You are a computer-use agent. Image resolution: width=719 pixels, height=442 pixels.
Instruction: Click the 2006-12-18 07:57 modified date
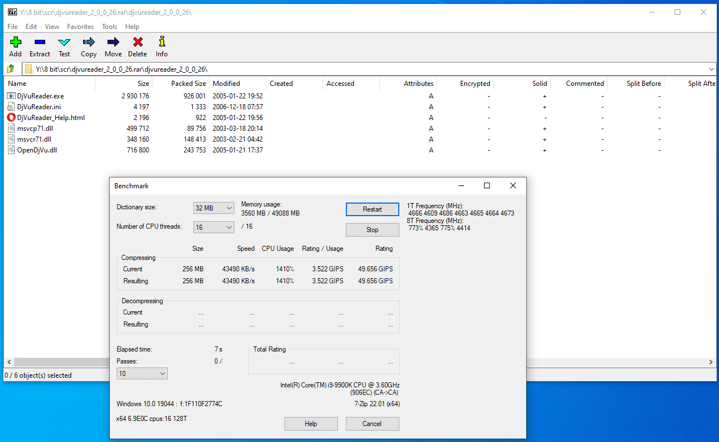238,107
